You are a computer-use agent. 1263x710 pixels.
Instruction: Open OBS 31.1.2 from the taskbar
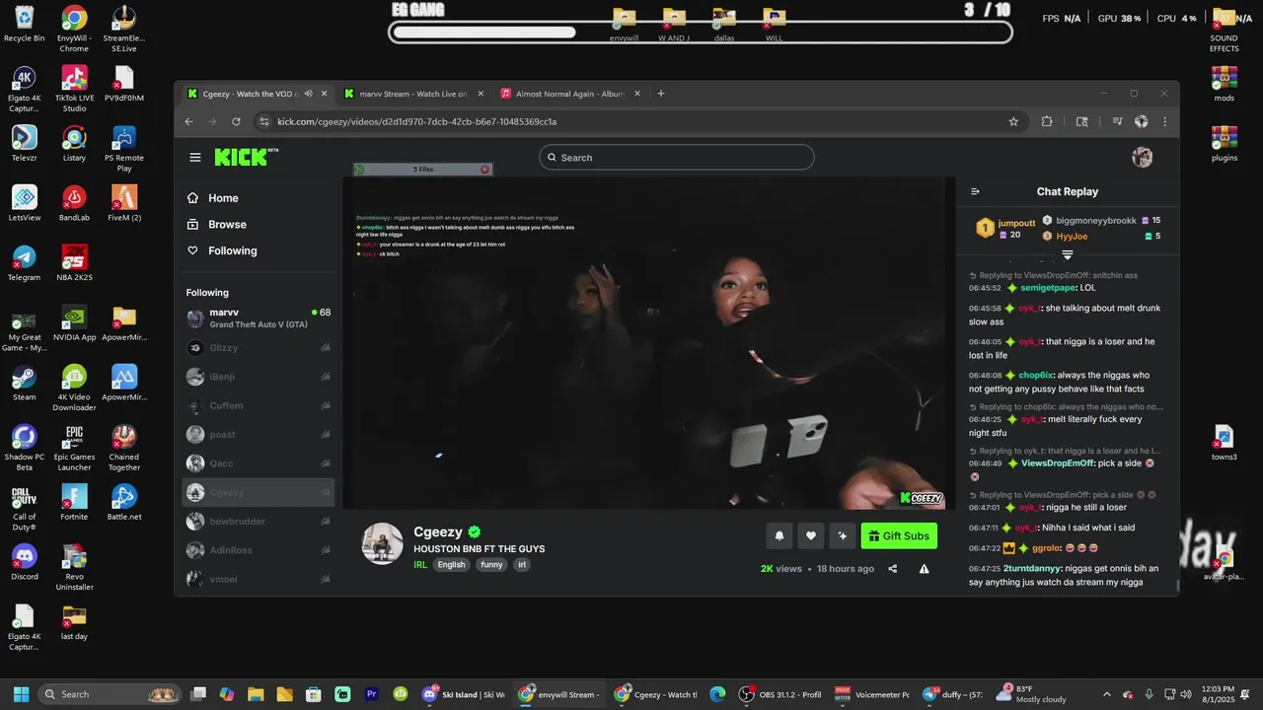click(780, 694)
